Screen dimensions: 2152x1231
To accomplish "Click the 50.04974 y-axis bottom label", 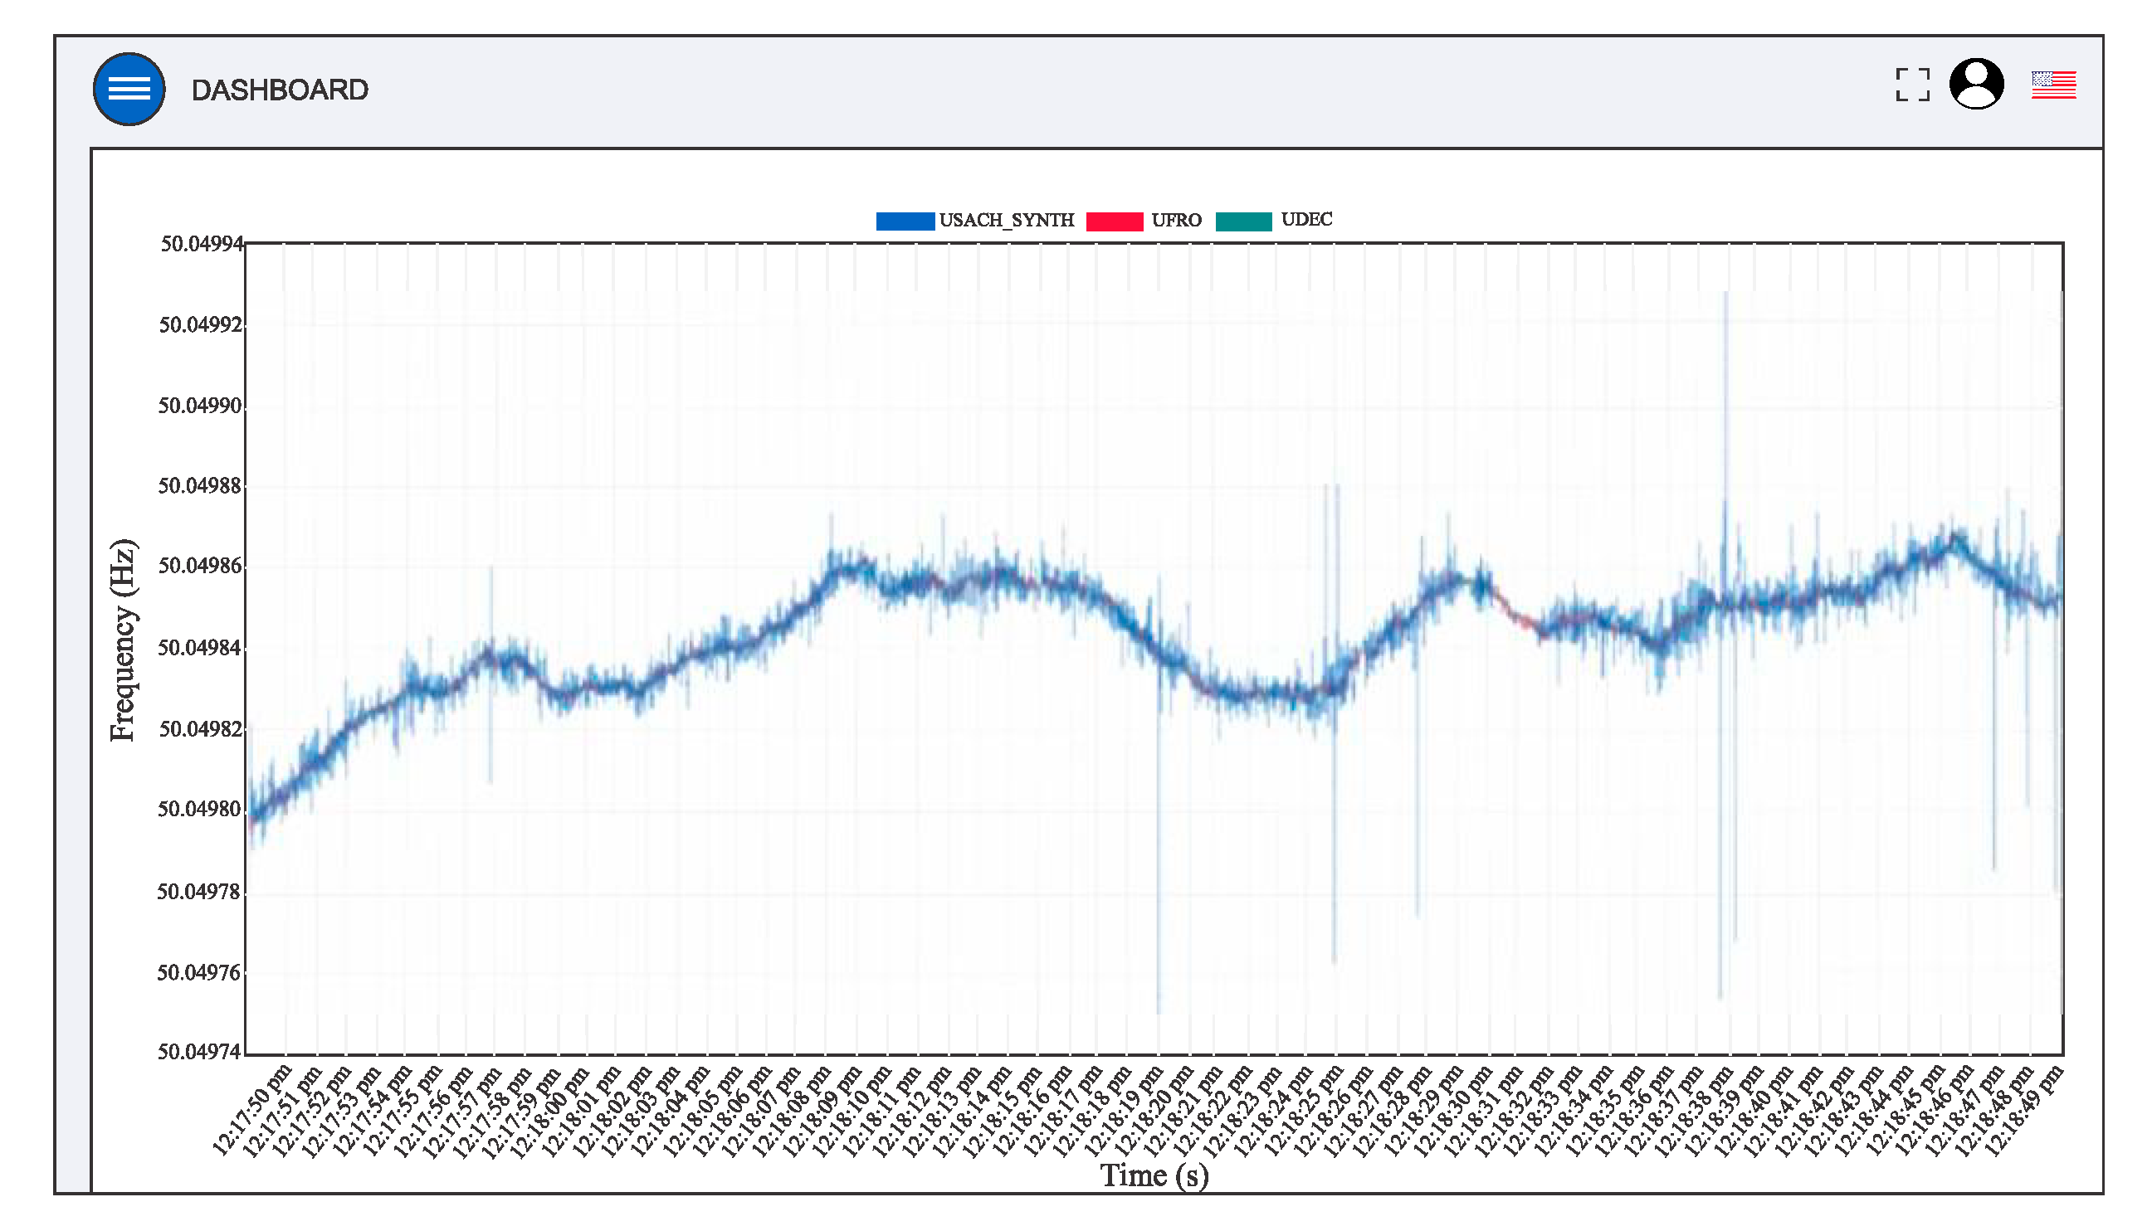I will point(200,1051).
